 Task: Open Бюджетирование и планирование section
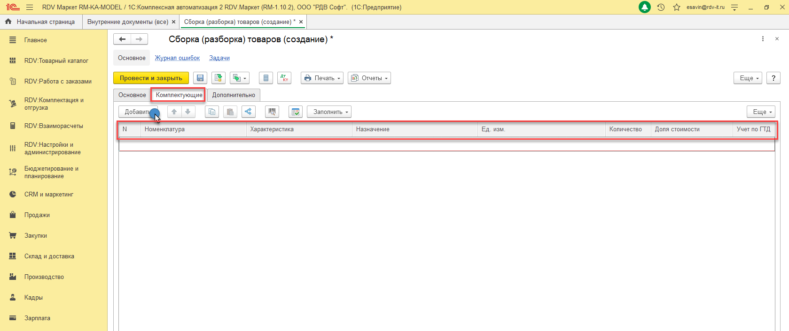click(x=51, y=173)
